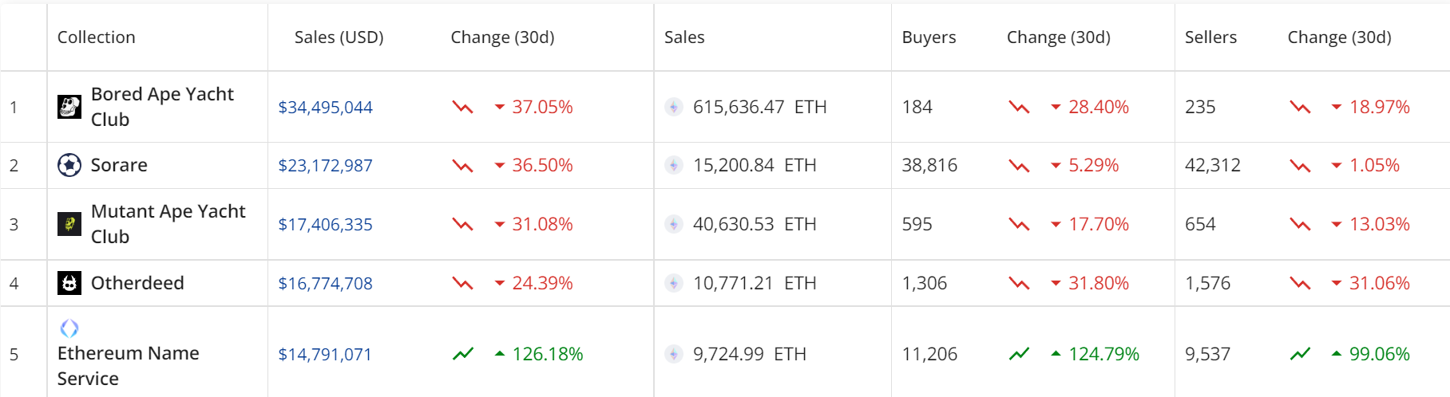Sort by the Sales (USD) column header
1450x397 pixels.
tap(339, 37)
